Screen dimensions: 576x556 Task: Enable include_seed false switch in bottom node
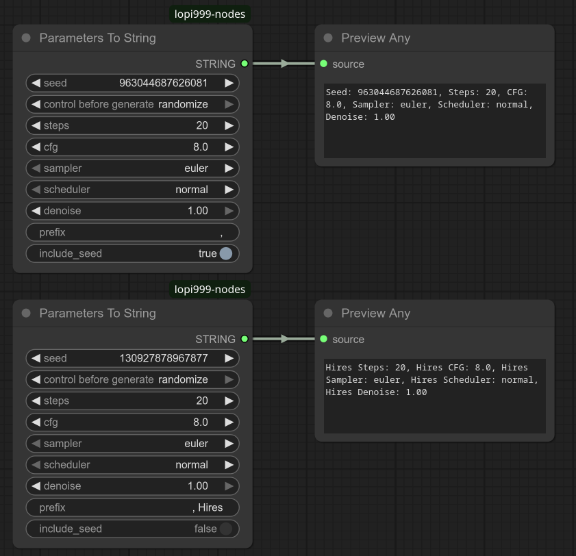pos(225,529)
